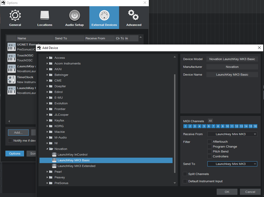The width and height of the screenshot is (264, 197).
Task: Expand the Peavey manufacturer folder
Action: click(47, 177)
